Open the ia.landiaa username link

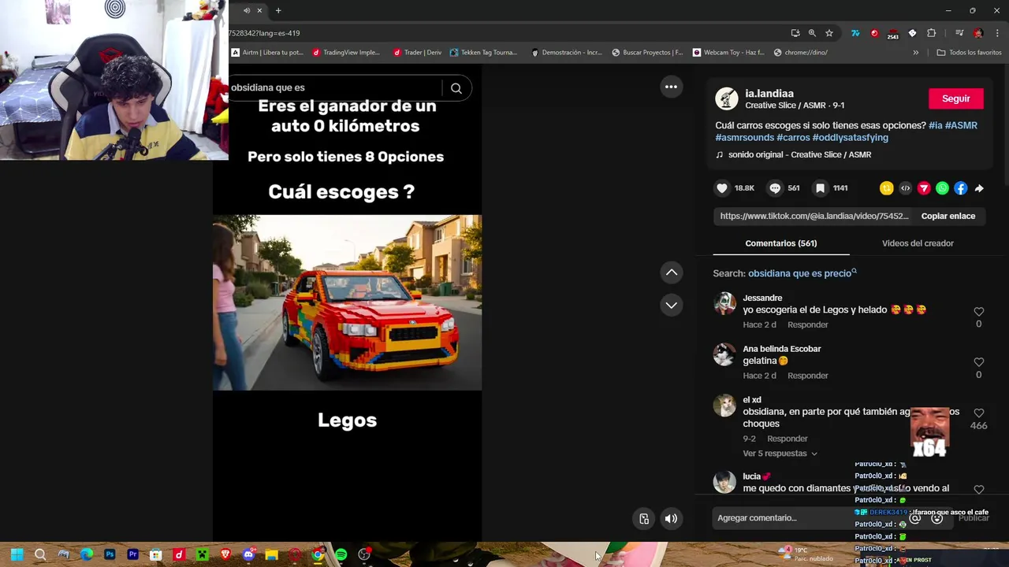769,93
